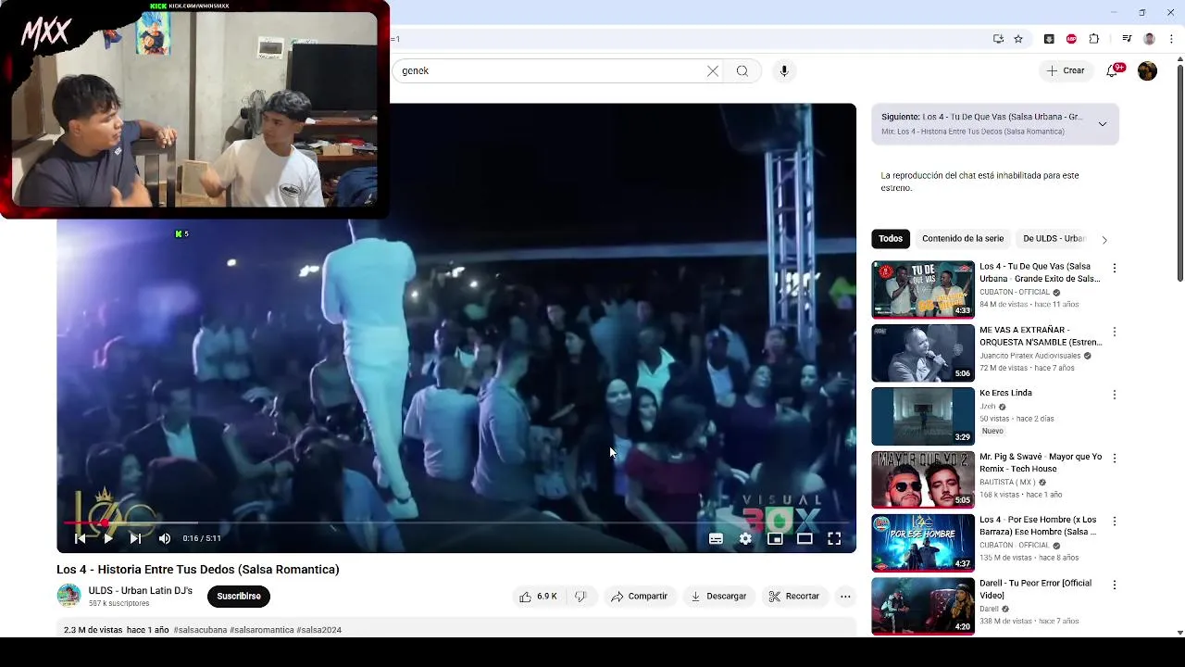The width and height of the screenshot is (1185, 667).
Task: Open the Chrome profile avatar
Action: pos(1149,39)
